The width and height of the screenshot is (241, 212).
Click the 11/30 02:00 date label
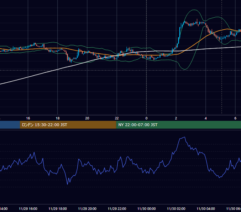pyautogui.click(x=176, y=208)
